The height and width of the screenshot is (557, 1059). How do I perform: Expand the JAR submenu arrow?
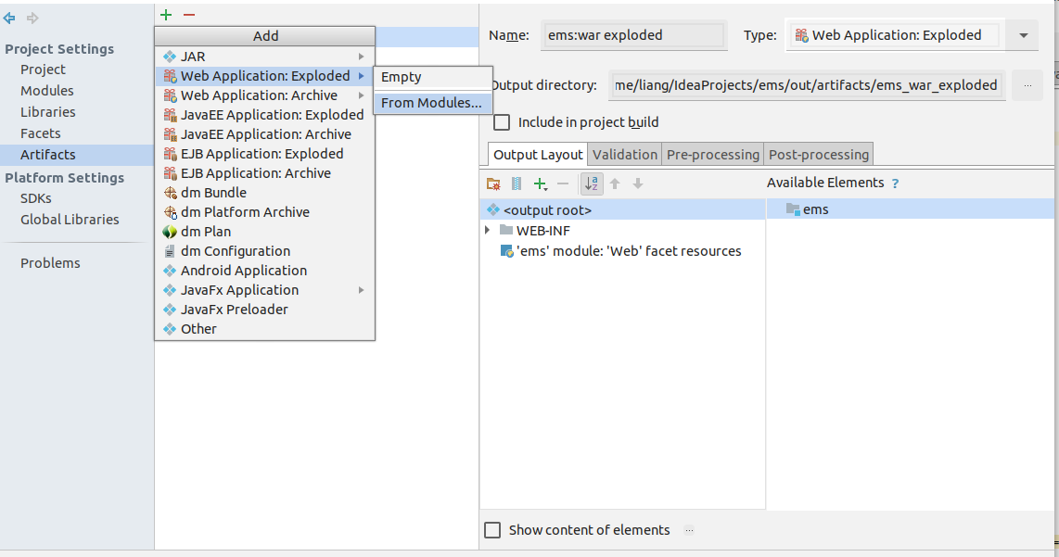362,57
